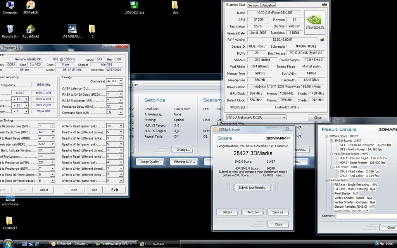Screen dimensions: 397x248
Task: Select the IATA88ENU installer icon
Action: (72, 31)
